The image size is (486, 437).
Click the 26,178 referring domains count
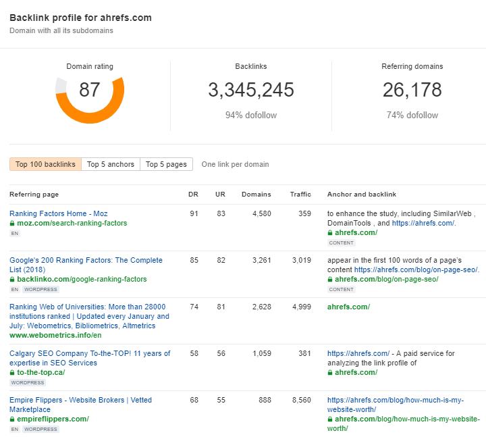(412, 90)
